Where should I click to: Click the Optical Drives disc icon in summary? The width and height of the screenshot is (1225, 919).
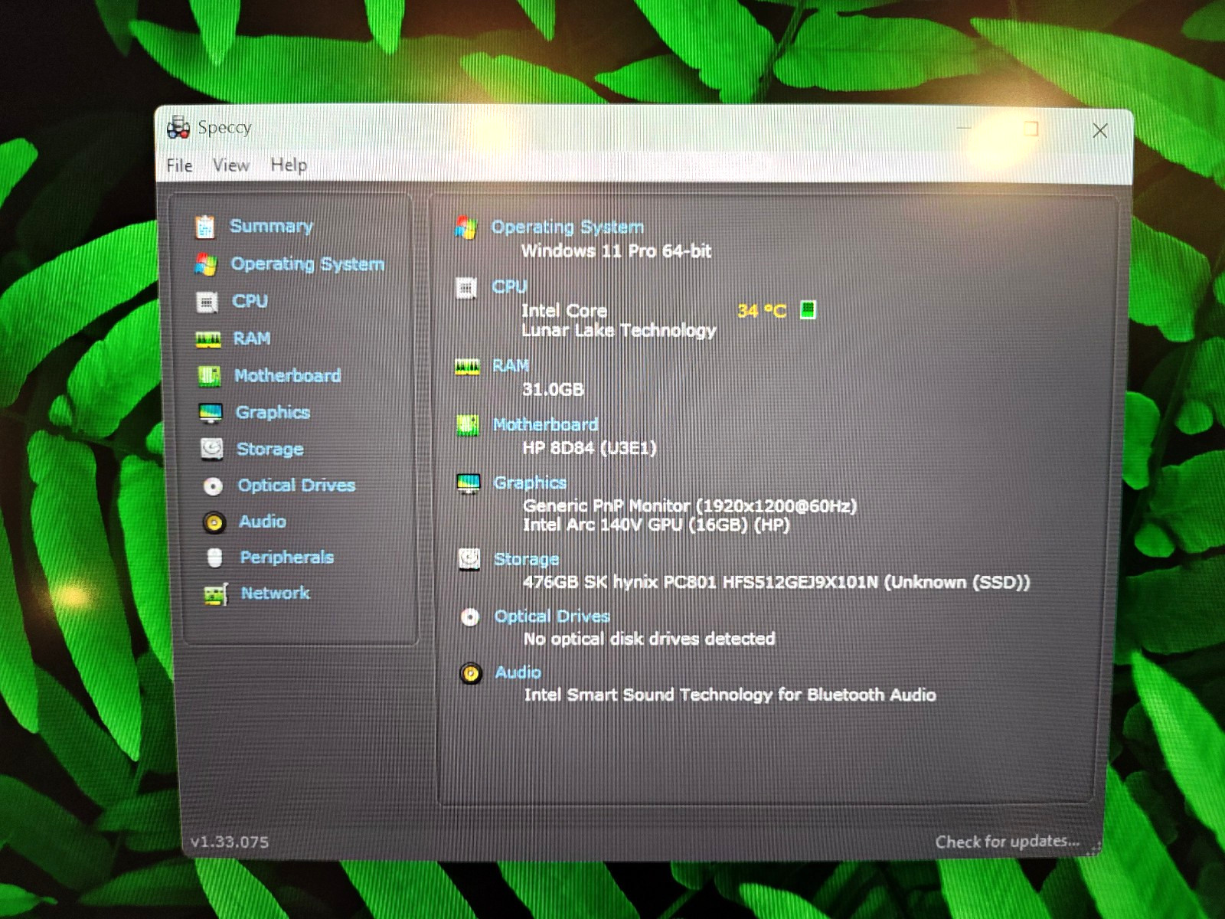tap(469, 617)
